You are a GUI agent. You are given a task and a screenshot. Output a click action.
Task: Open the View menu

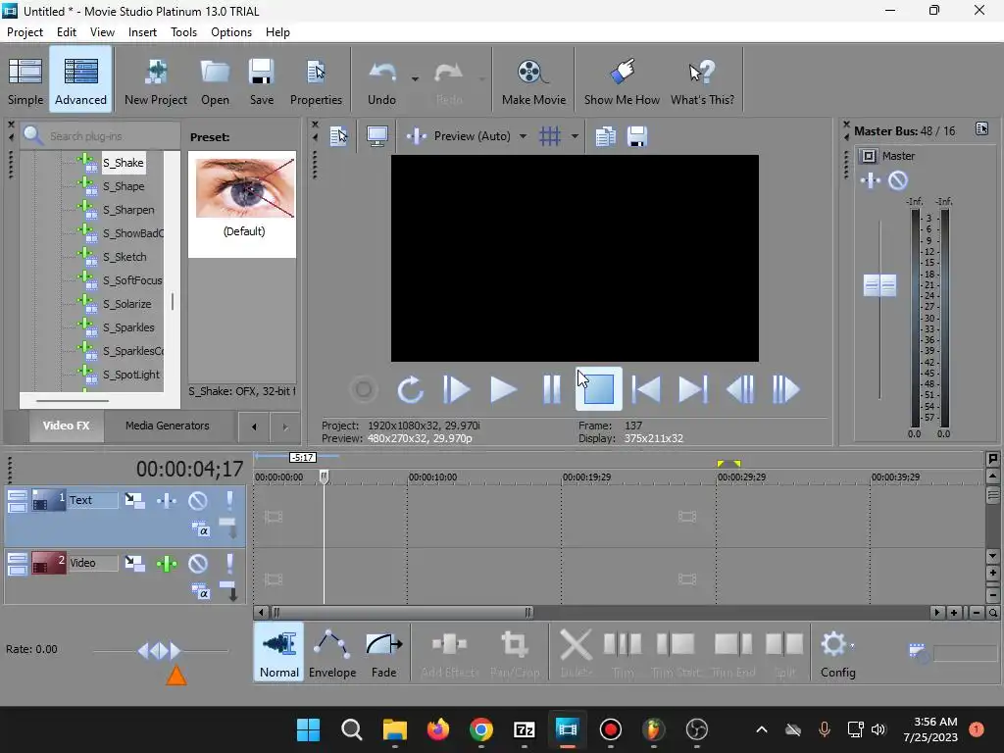coord(102,32)
